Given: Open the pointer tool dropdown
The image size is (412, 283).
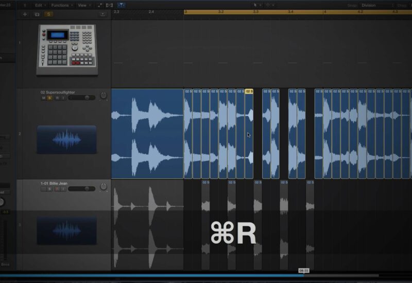Looking at the screenshot, I should pos(257,5).
